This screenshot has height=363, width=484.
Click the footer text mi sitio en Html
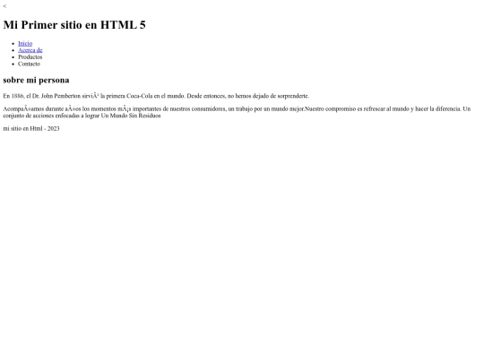click(x=22, y=129)
